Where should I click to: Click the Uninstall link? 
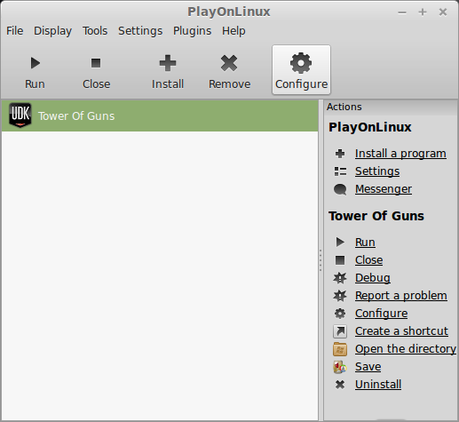click(378, 385)
